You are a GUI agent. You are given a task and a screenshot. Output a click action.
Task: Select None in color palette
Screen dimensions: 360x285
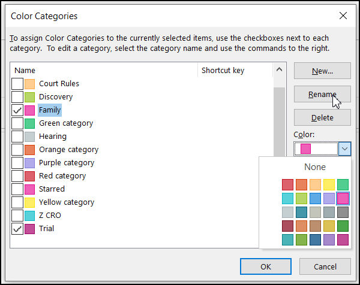click(314, 167)
